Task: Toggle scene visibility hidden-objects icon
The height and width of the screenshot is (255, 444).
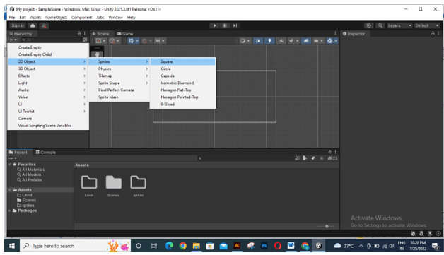Action: (x=306, y=41)
